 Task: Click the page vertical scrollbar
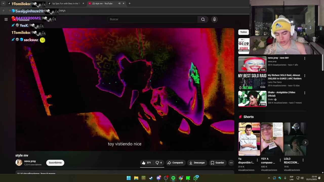point(322,62)
